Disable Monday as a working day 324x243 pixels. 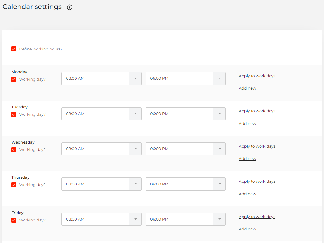pyautogui.click(x=14, y=79)
